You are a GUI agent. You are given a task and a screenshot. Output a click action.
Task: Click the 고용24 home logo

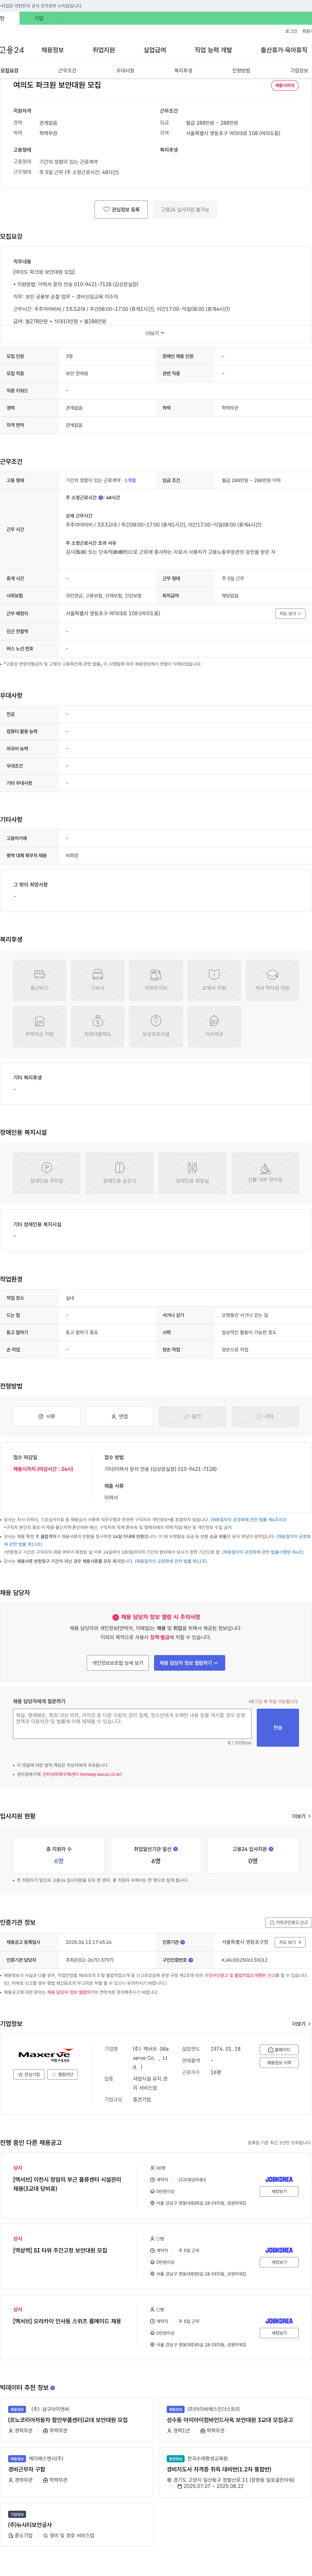point(12,50)
